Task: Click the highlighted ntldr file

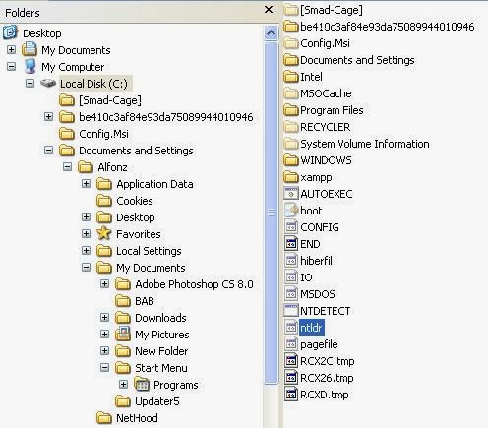Action: coord(312,328)
